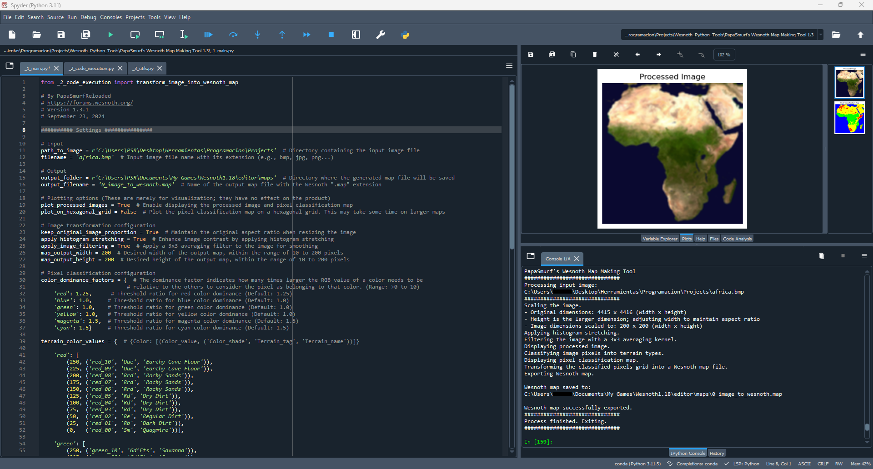873x469 pixels.
Task: Open the Search menu
Action: 35,17
